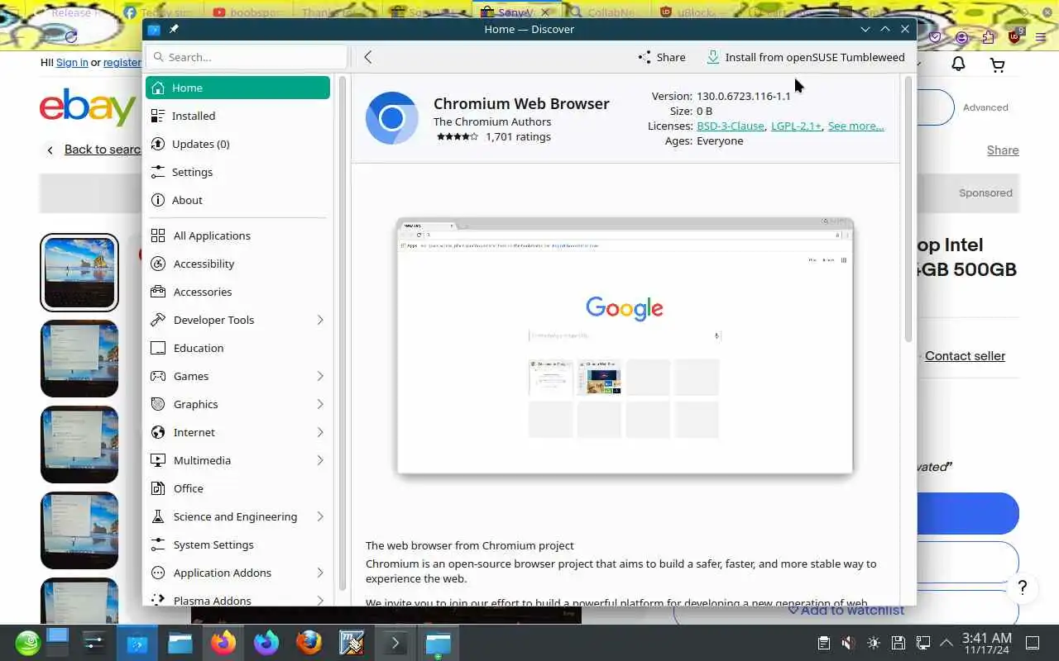Image resolution: width=1059 pixels, height=661 pixels.
Task: Open the Accessories category
Action: 237,292
